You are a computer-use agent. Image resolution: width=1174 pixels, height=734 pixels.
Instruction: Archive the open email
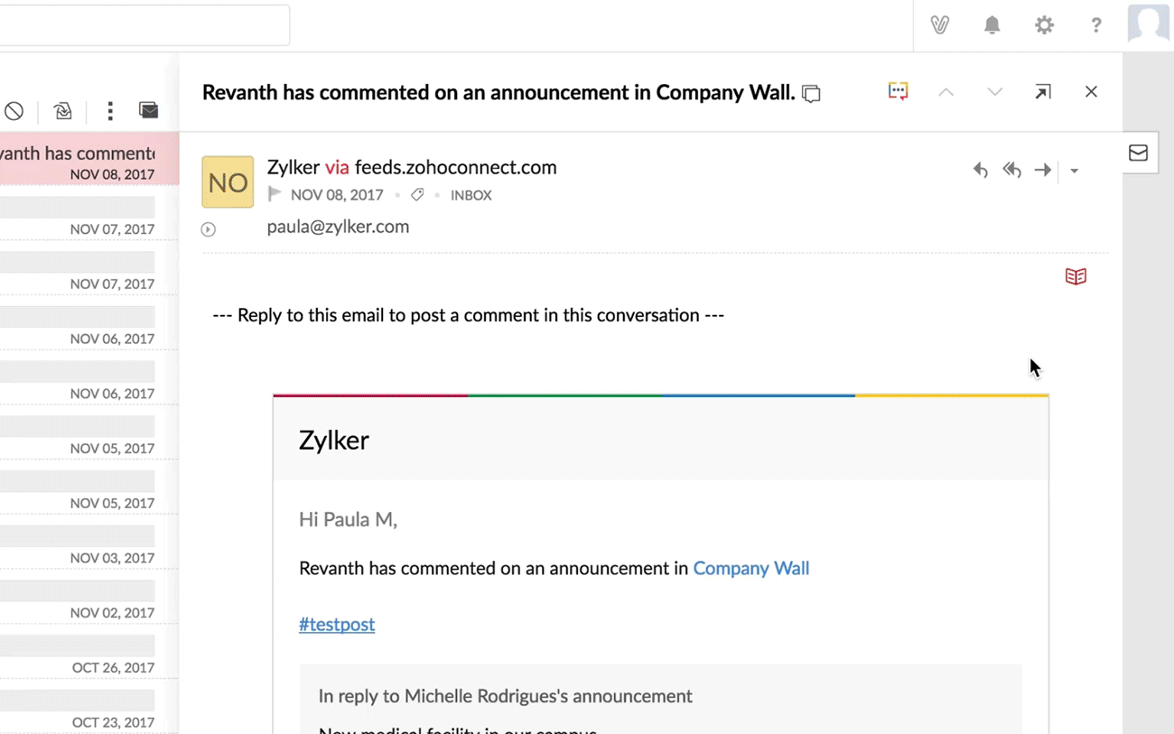pos(61,110)
